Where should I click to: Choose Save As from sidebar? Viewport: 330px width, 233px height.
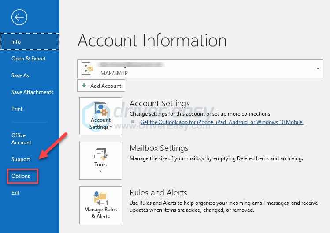pos(20,75)
